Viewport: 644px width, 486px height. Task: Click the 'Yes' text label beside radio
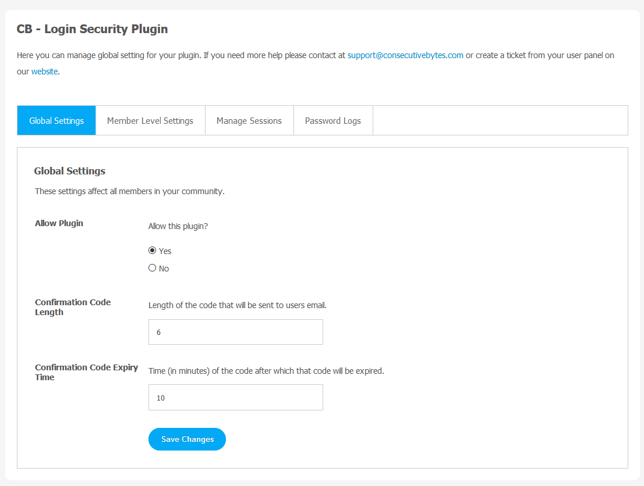click(165, 251)
